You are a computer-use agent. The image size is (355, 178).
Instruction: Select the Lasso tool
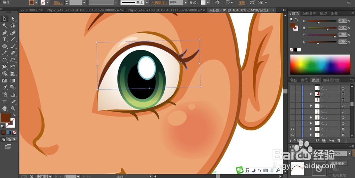[x=13, y=25]
